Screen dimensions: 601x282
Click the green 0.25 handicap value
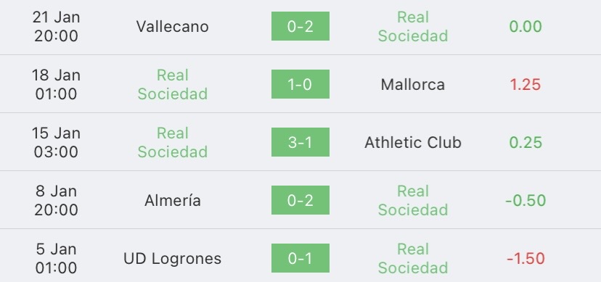coord(526,142)
